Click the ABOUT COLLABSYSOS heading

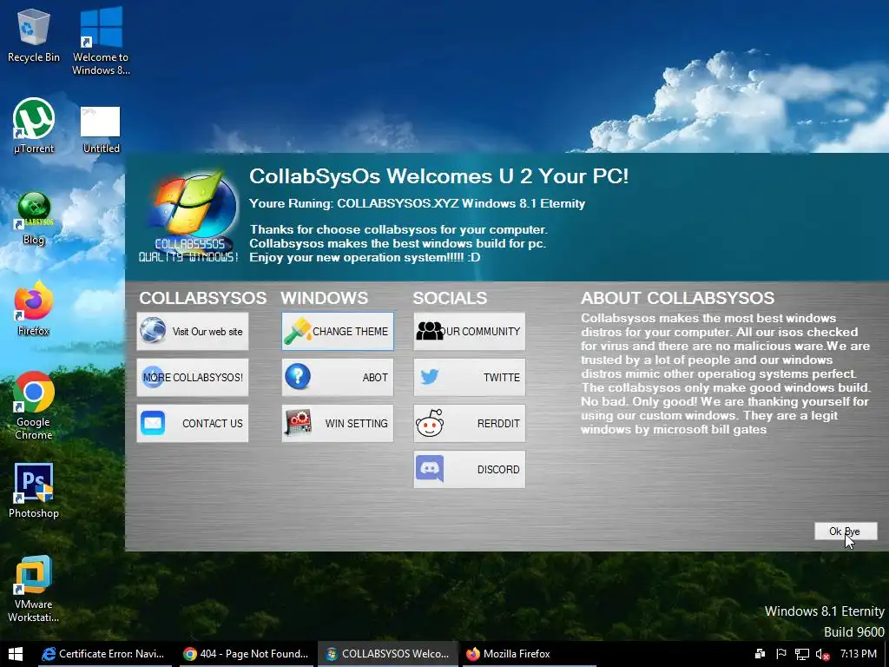677,298
